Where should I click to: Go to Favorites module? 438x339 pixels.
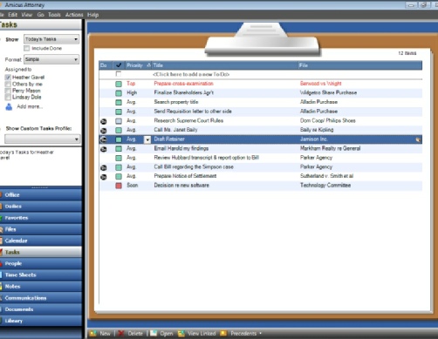[41, 218]
